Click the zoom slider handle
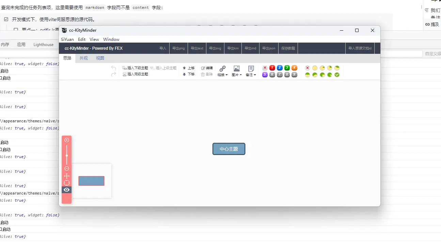Screen dimensions: 441x247 [x=67, y=155]
